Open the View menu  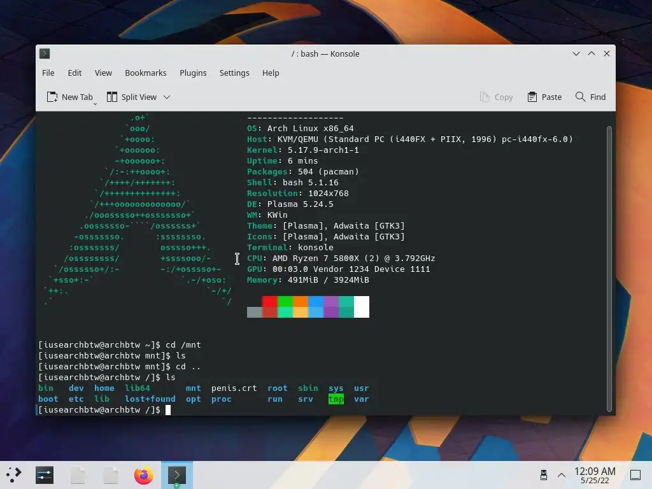[x=103, y=73]
